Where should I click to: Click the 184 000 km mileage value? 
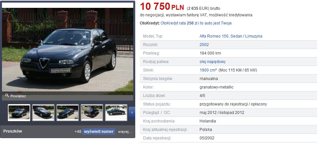[x=210, y=53]
